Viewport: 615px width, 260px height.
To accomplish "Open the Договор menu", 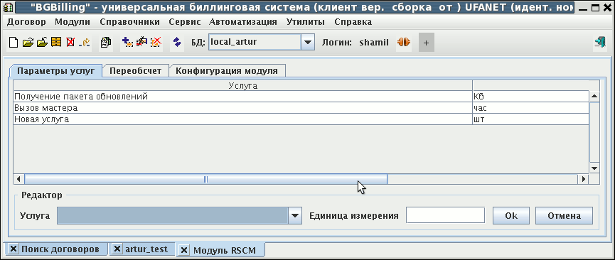I will pyautogui.click(x=27, y=22).
